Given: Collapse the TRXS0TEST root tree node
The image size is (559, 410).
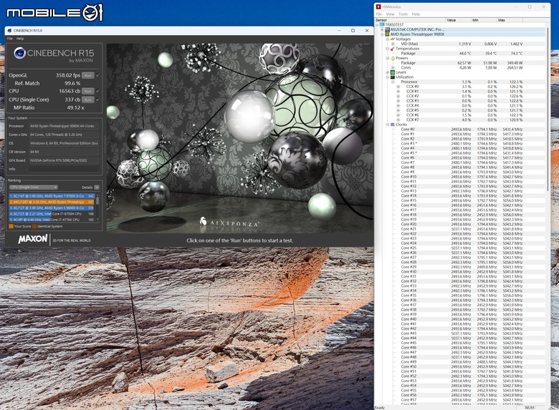Looking at the screenshot, I should coord(377,25).
